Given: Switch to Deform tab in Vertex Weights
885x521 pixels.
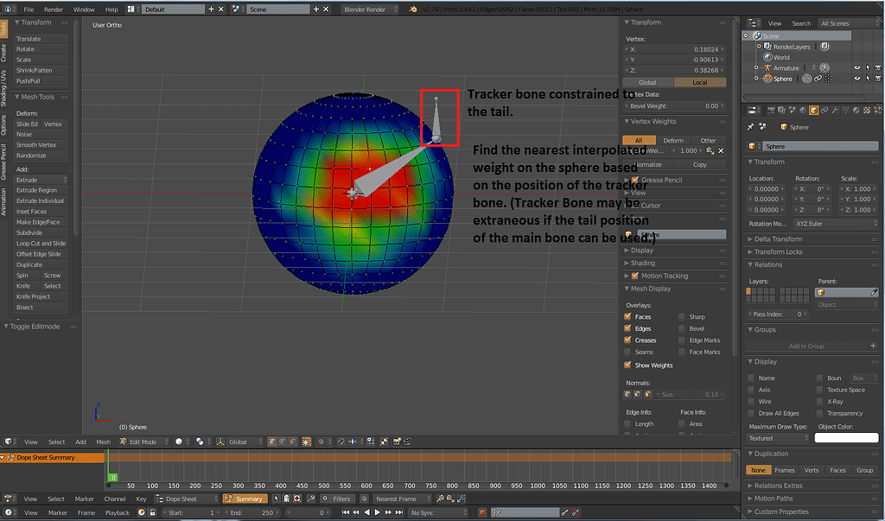Looking at the screenshot, I should click(x=673, y=140).
